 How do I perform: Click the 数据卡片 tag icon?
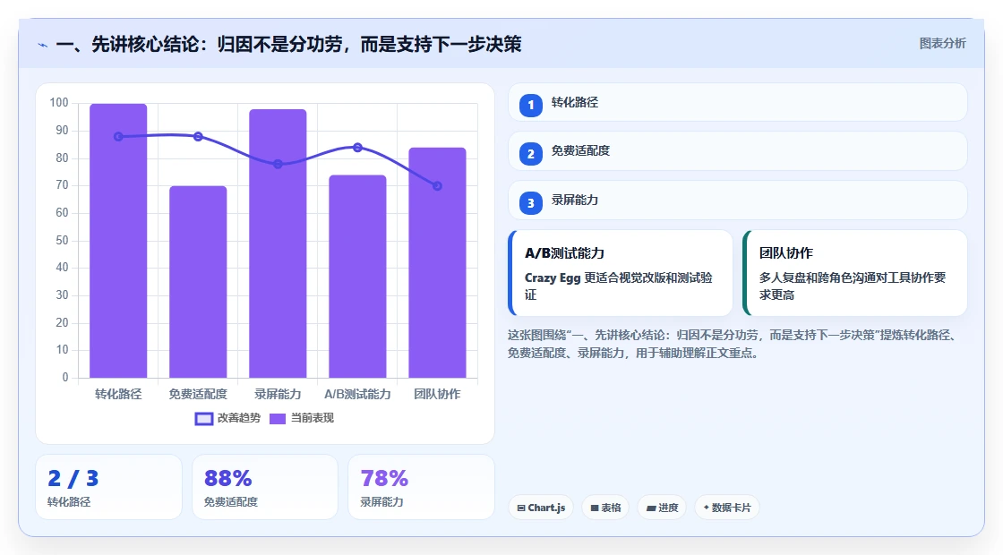(707, 507)
